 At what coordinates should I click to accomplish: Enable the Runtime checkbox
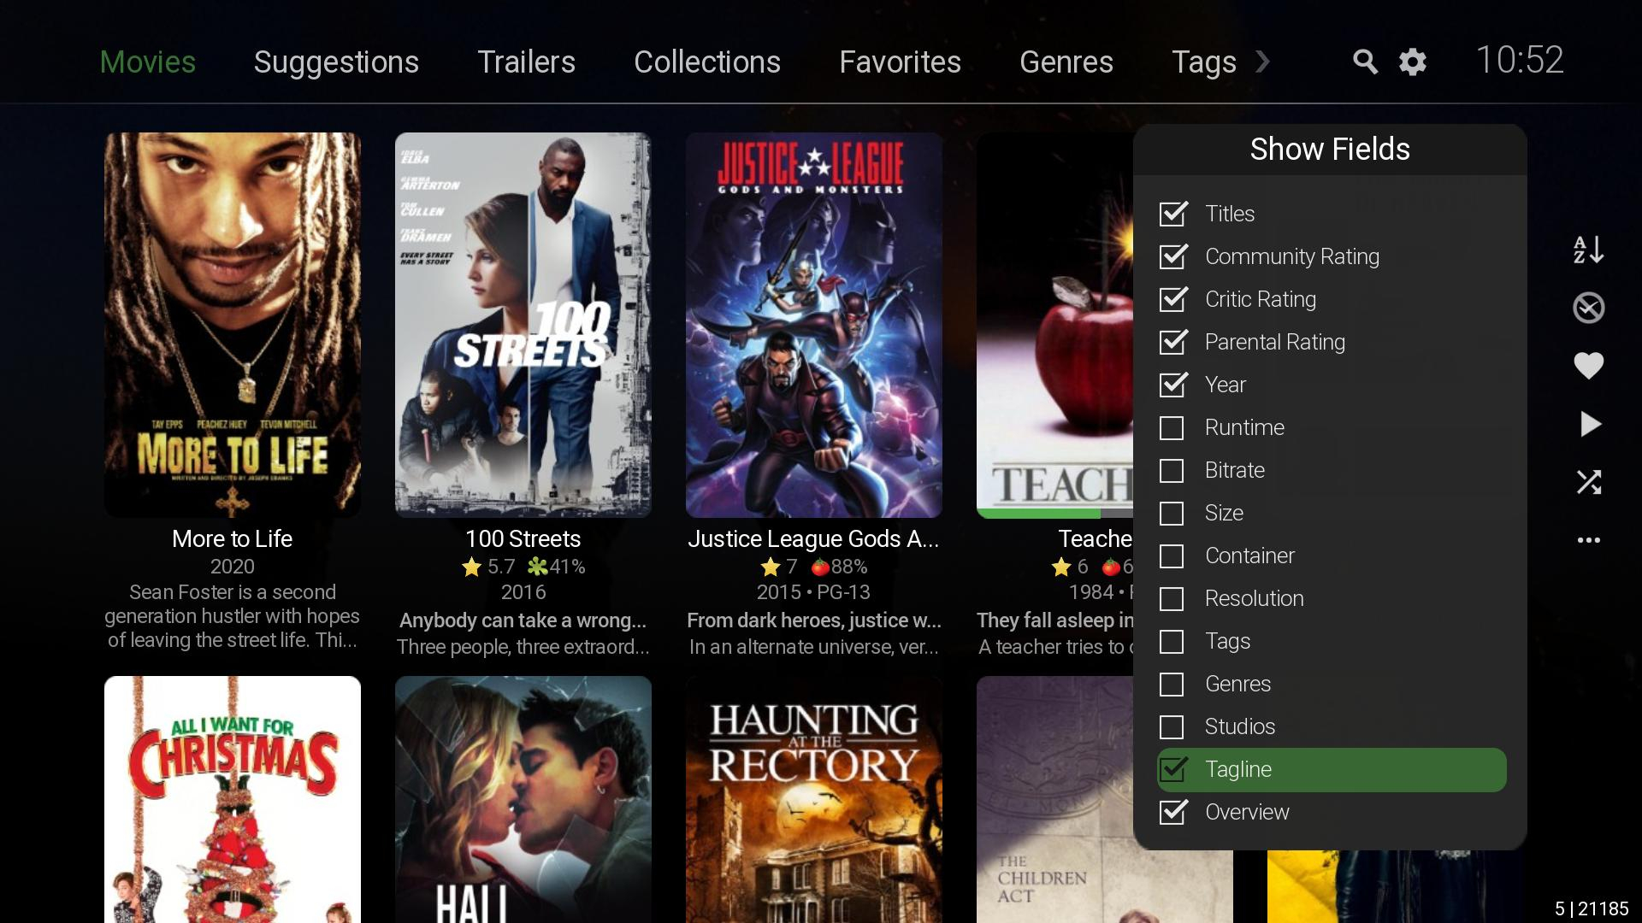click(x=1172, y=427)
